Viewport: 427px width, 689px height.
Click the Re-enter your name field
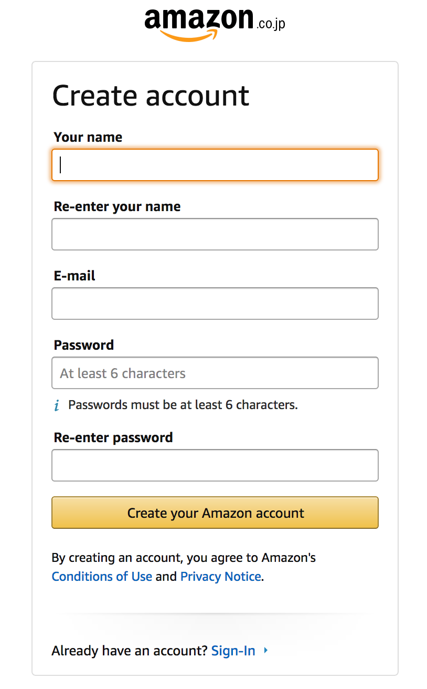pyautogui.click(x=215, y=234)
